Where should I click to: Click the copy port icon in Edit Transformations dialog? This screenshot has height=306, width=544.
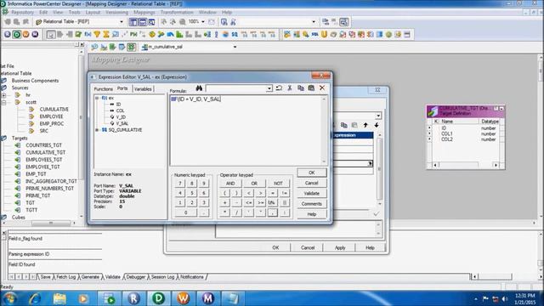(343, 125)
